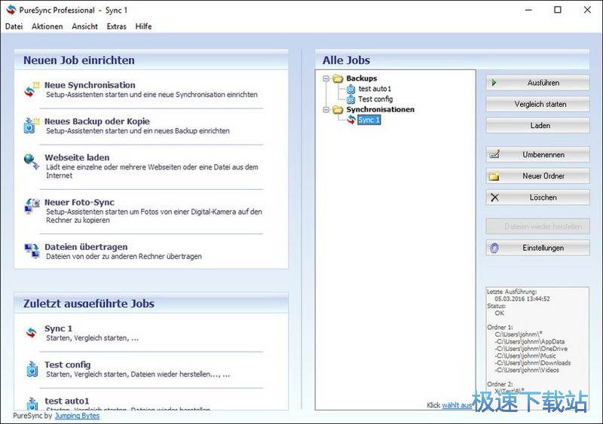Click the Neue Synchronisation icon
Viewport: 603px width, 424px height.
(32, 89)
